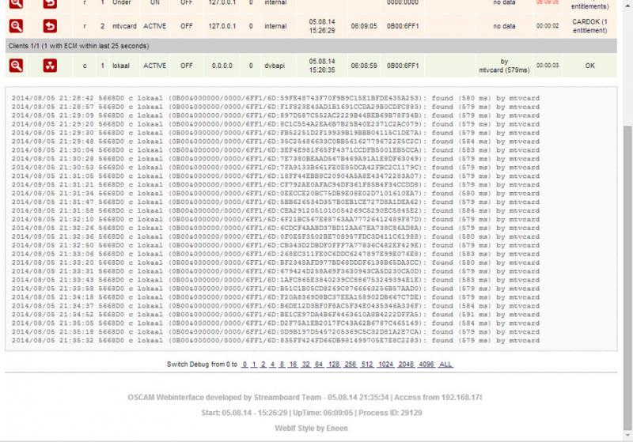
Task: Click 'CARDOK (1 entitlement)' status cell
Action: (x=589, y=26)
